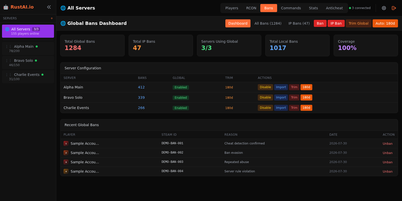402x201 pixels.
Task: Click the red Ban button
Action: [x=320, y=23]
